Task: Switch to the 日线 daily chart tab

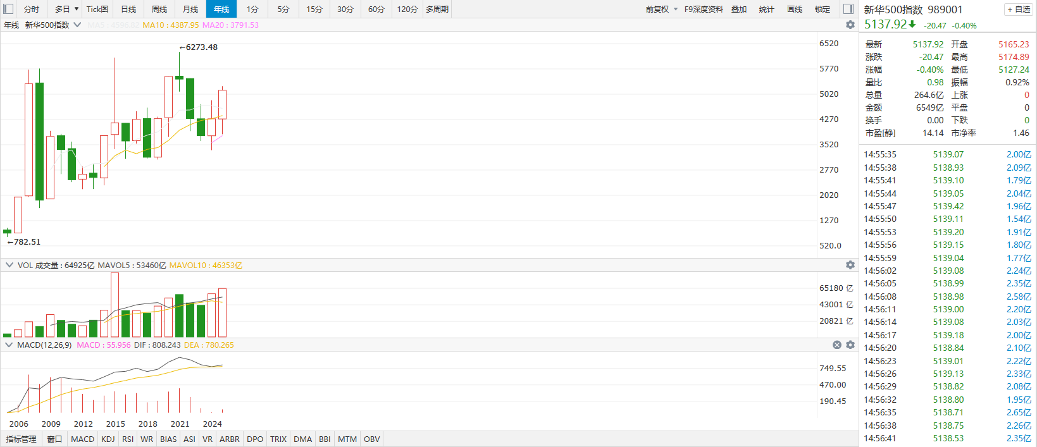Action: (x=128, y=9)
